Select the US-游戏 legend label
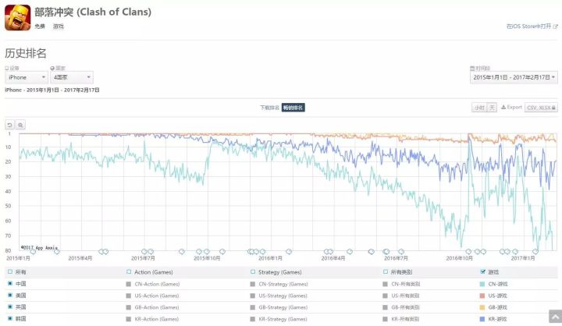 497,296
